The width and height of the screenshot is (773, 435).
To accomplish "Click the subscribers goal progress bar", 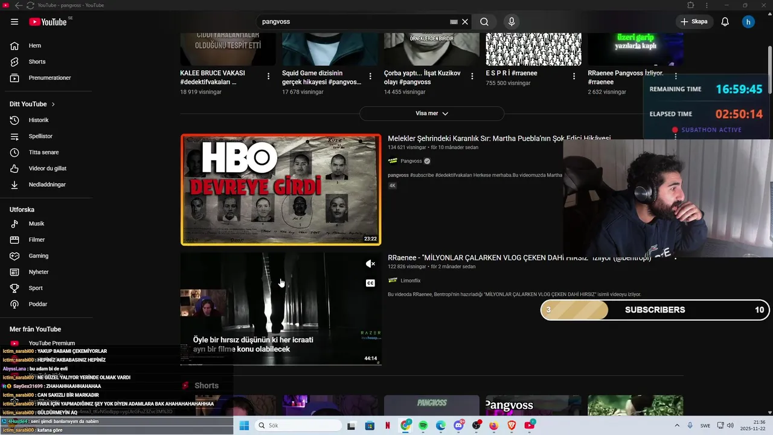I will 654,310.
